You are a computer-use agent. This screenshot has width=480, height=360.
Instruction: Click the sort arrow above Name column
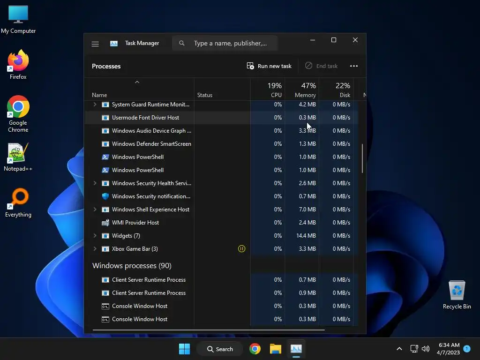click(137, 82)
